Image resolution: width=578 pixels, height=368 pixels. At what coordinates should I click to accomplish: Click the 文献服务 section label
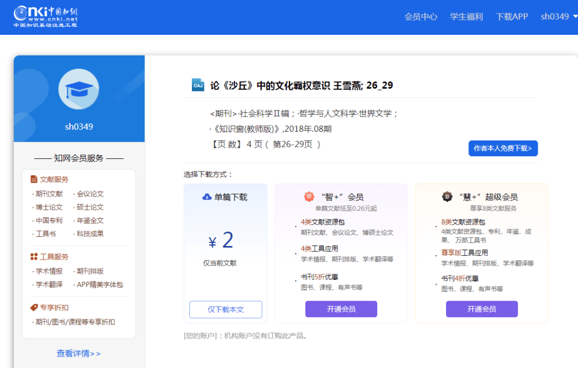tap(54, 179)
